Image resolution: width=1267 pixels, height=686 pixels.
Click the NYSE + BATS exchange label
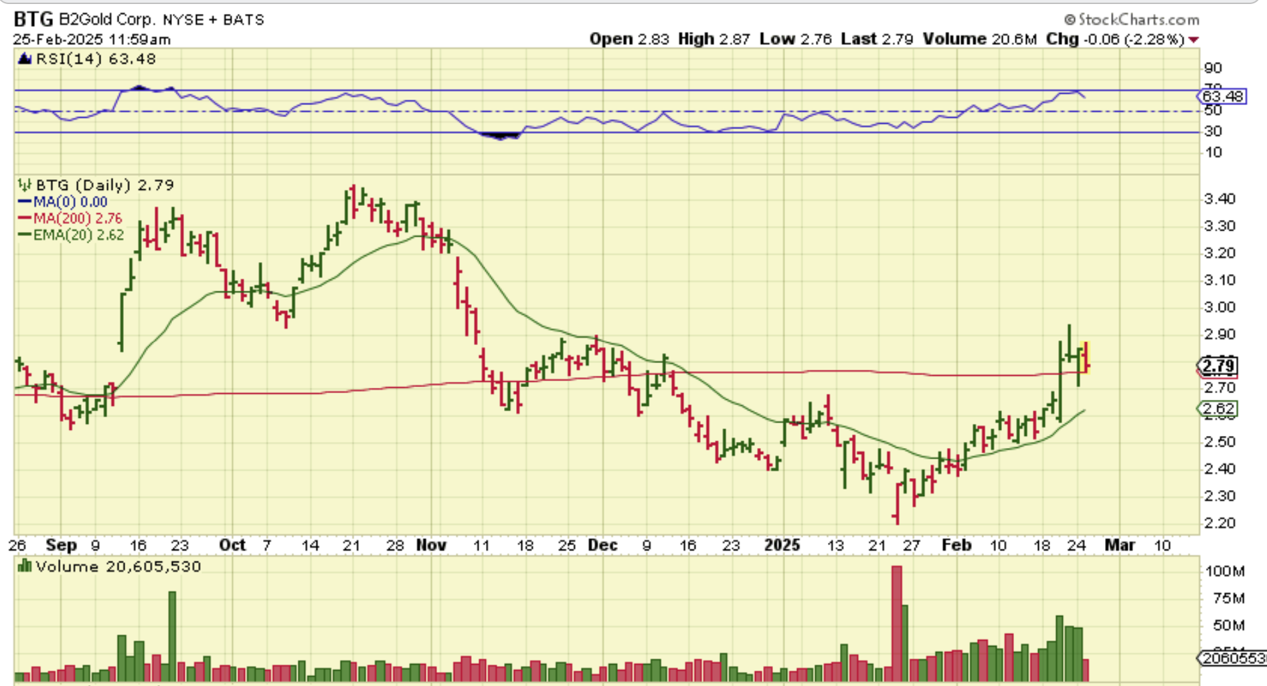point(214,19)
